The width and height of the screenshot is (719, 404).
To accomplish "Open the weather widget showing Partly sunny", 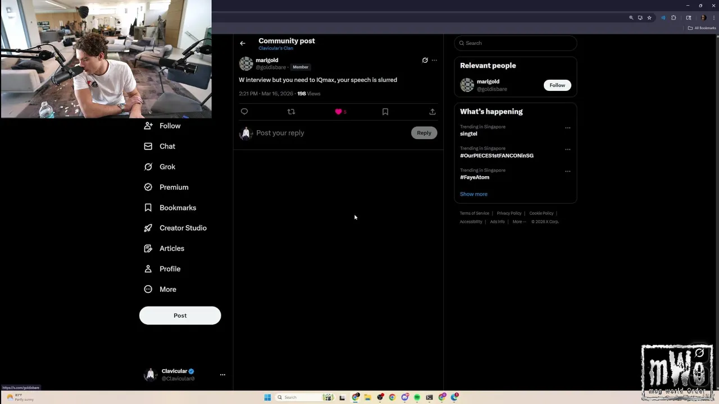I will (x=20, y=397).
